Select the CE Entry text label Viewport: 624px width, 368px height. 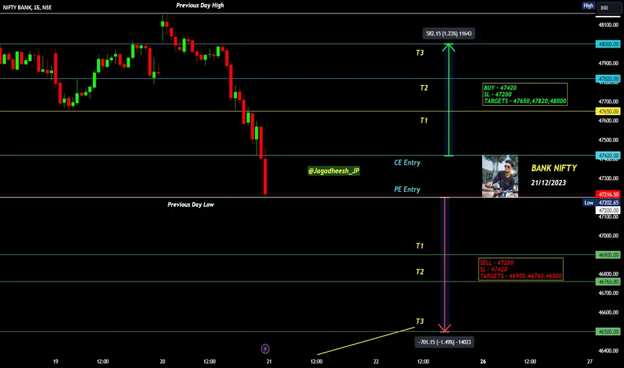[x=407, y=163]
